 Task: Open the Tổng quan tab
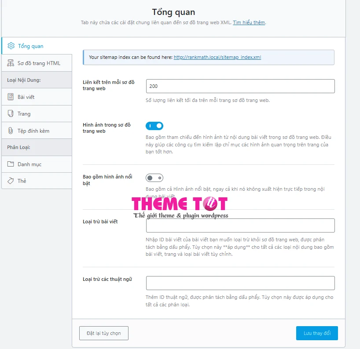37,46
